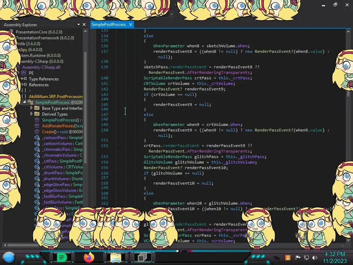
Task: Follow the GlitchVolume type on line 154
Action: 158,162
